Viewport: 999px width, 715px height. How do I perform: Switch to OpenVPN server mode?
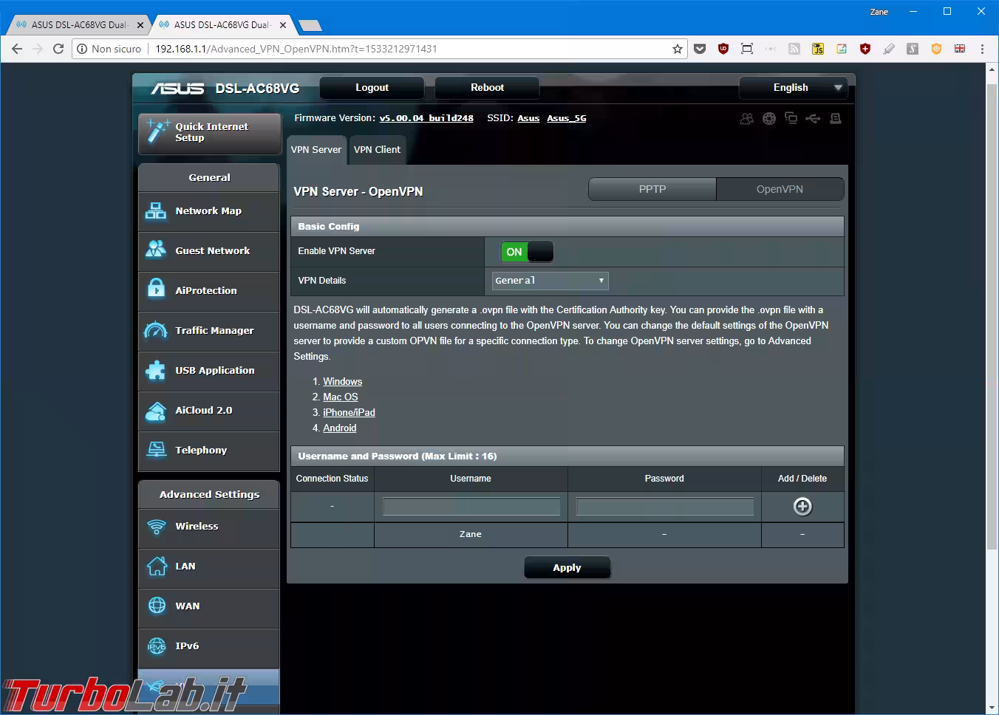(x=780, y=189)
